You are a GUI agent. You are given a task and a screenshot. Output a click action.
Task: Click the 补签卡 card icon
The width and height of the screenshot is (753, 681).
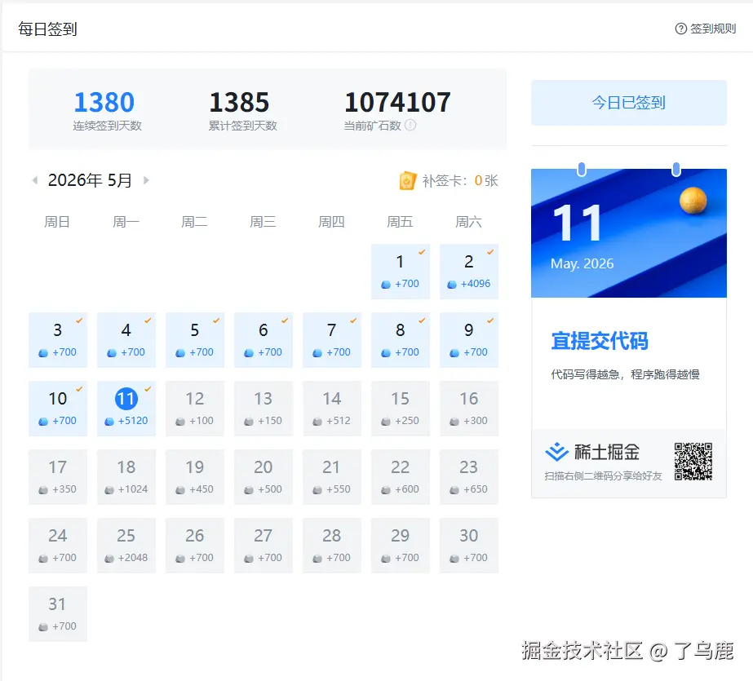pyautogui.click(x=407, y=181)
